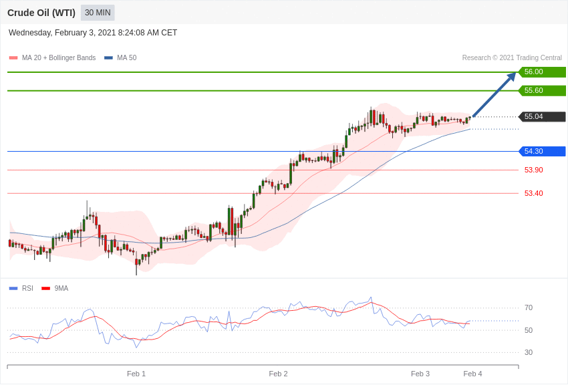
Task: Click the Feb 2 date axis label
Action: 278,374
